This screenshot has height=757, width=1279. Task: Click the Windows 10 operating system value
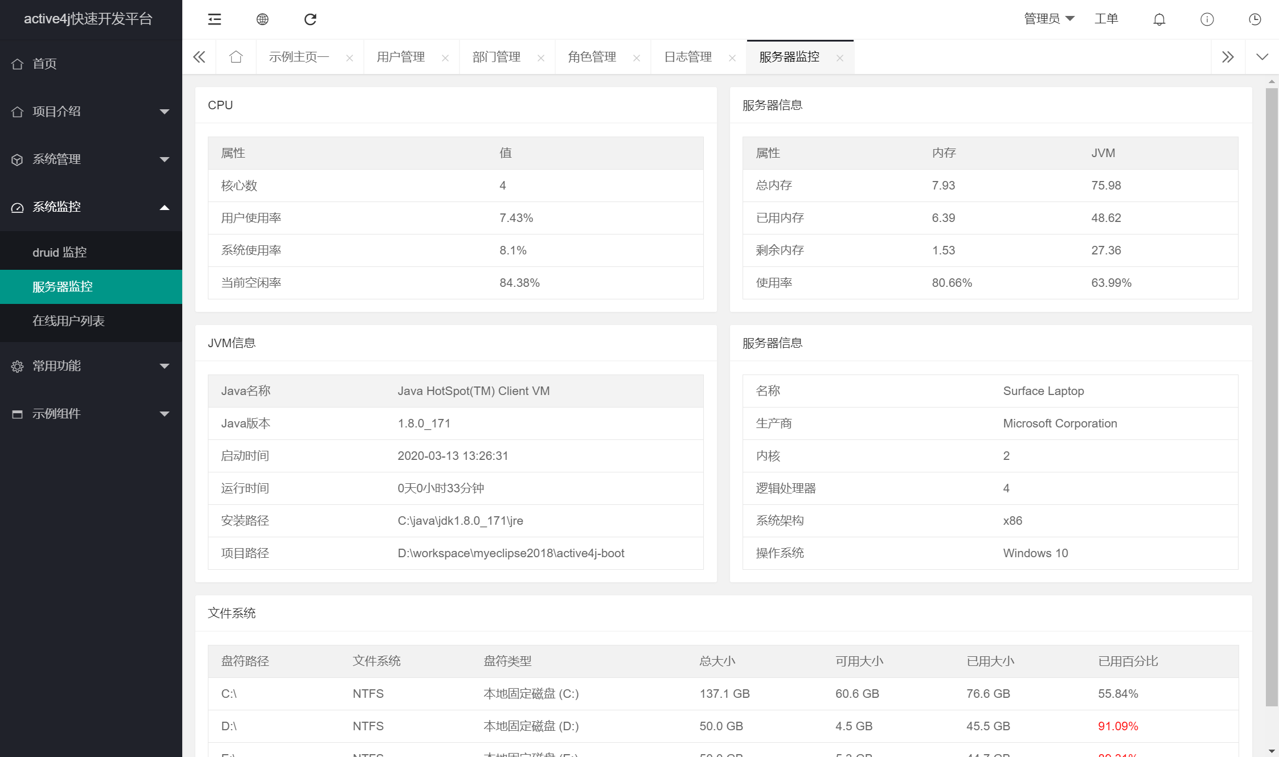pos(1035,553)
